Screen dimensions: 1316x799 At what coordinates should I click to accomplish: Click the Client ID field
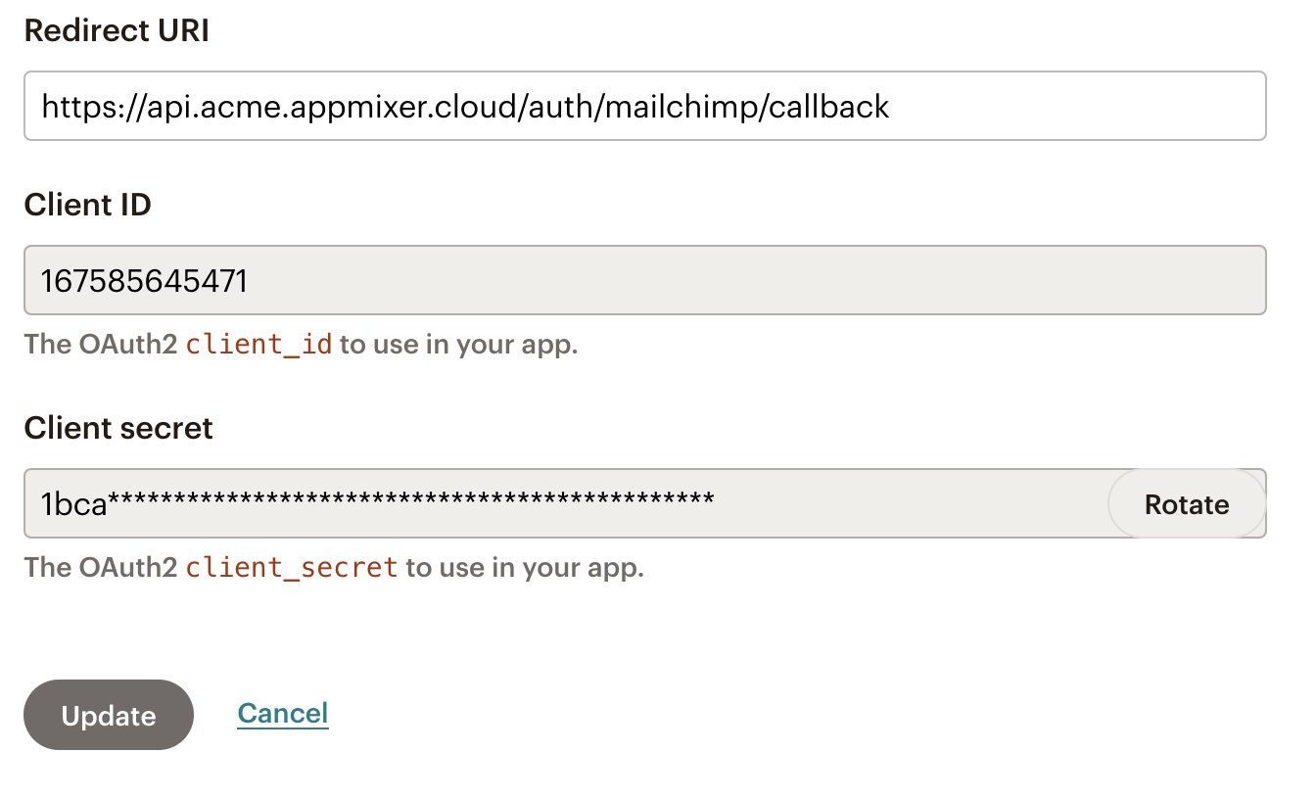[644, 281]
